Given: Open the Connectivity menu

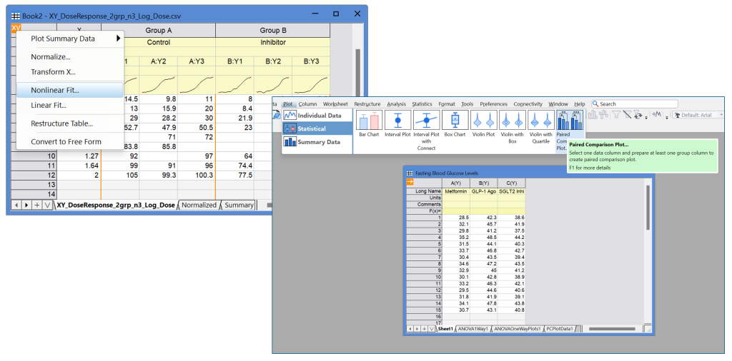Looking at the screenshot, I should pos(528,104).
